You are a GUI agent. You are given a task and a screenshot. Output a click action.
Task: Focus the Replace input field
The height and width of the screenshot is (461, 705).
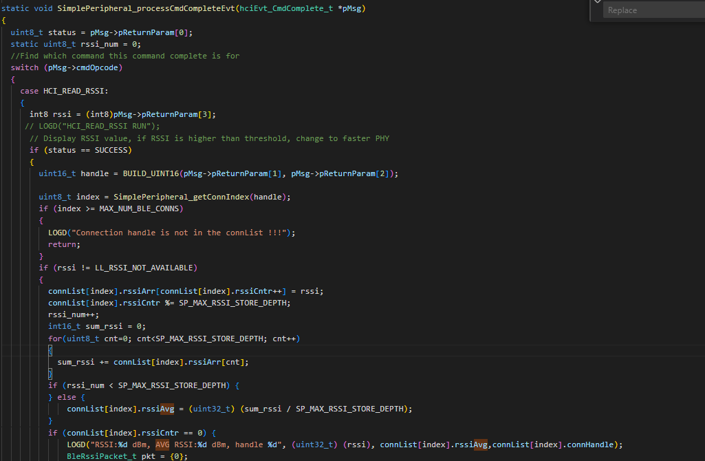[654, 10]
